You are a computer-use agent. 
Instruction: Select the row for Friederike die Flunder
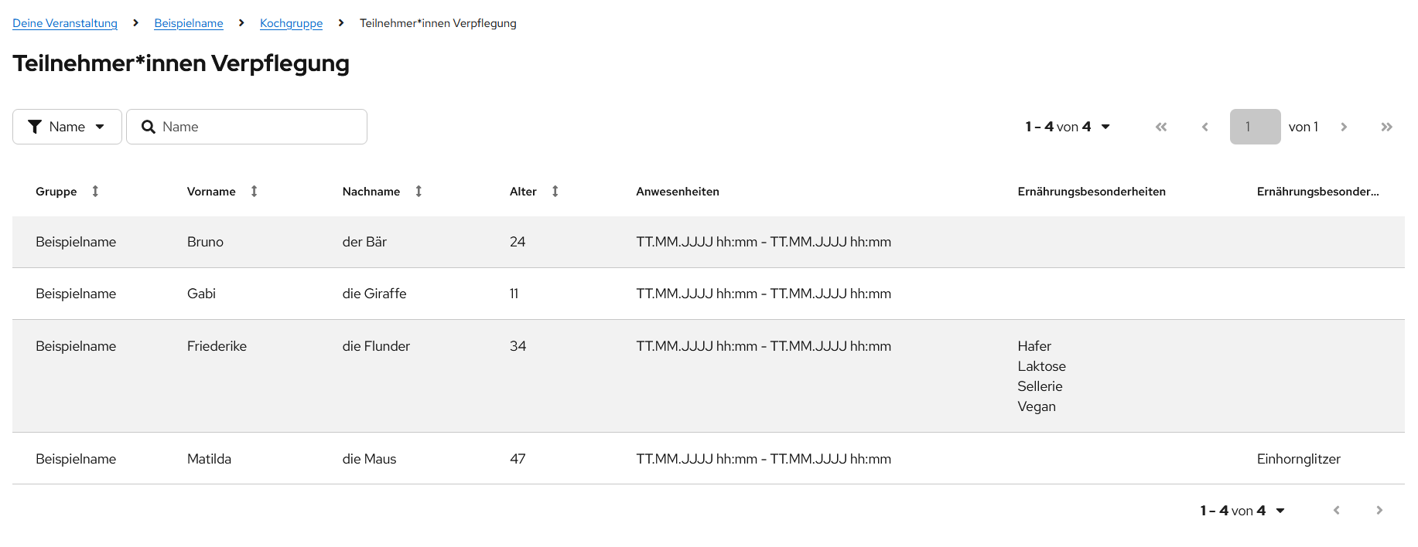(x=217, y=346)
